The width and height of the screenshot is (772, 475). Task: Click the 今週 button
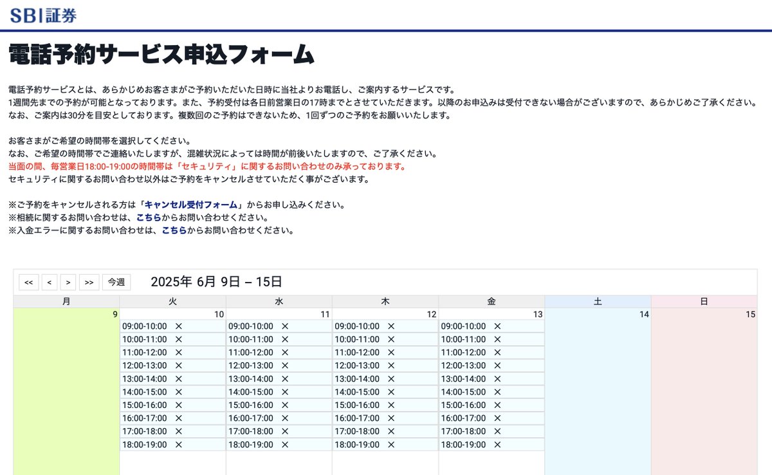pyautogui.click(x=116, y=282)
